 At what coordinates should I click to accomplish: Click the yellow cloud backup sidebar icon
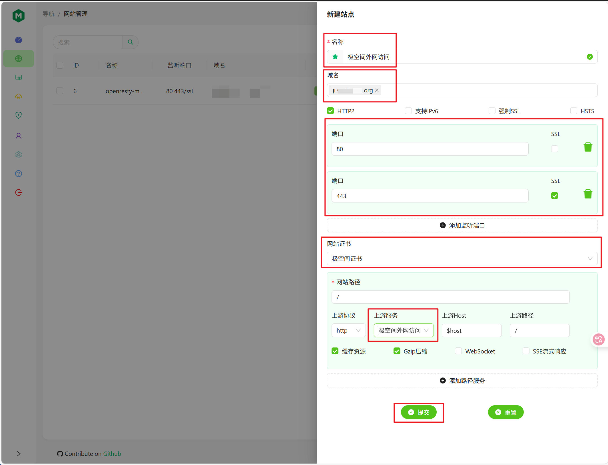18,96
